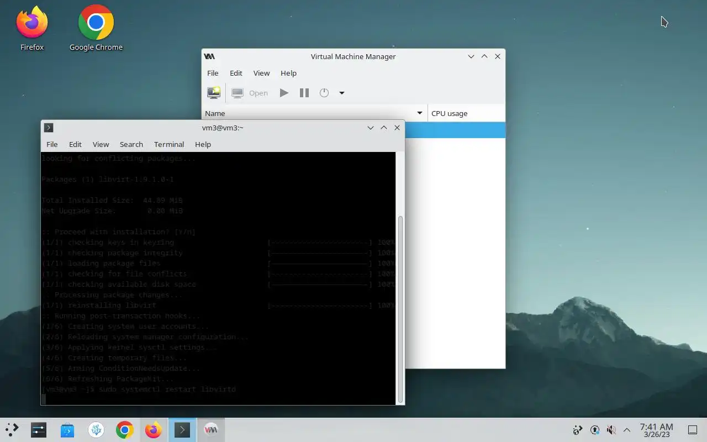Click Virtual Machine Manager title bar icon
The height and width of the screenshot is (442, 707).
[x=209, y=56]
